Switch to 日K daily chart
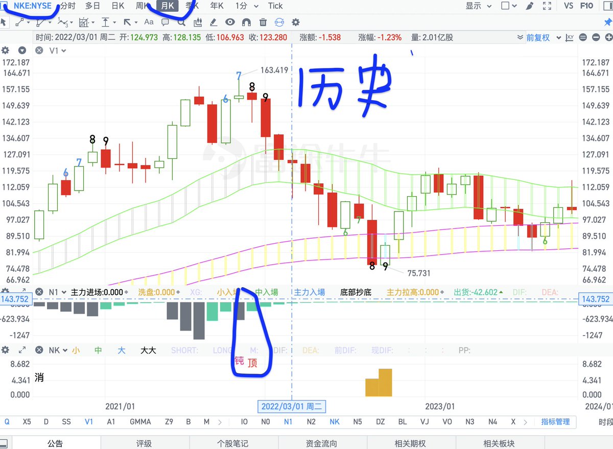 [117, 6]
